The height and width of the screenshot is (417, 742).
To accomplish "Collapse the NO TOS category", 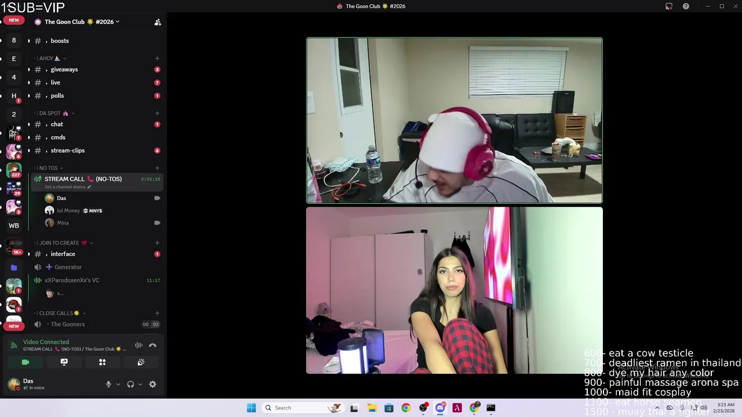I will coord(49,168).
